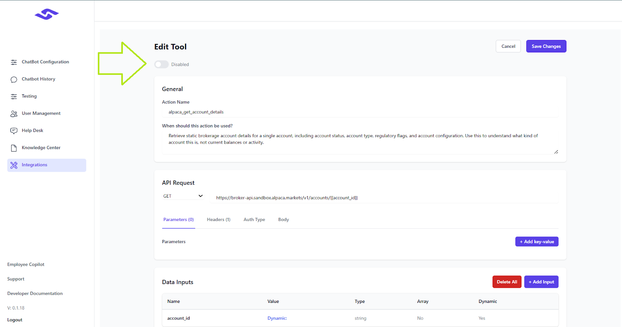Click the Chatbot History speech bubble icon

tap(14, 79)
